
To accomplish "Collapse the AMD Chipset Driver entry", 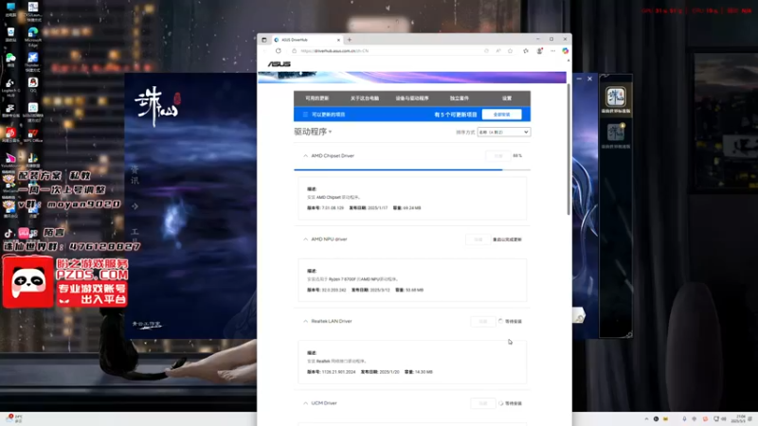I will [x=305, y=156].
